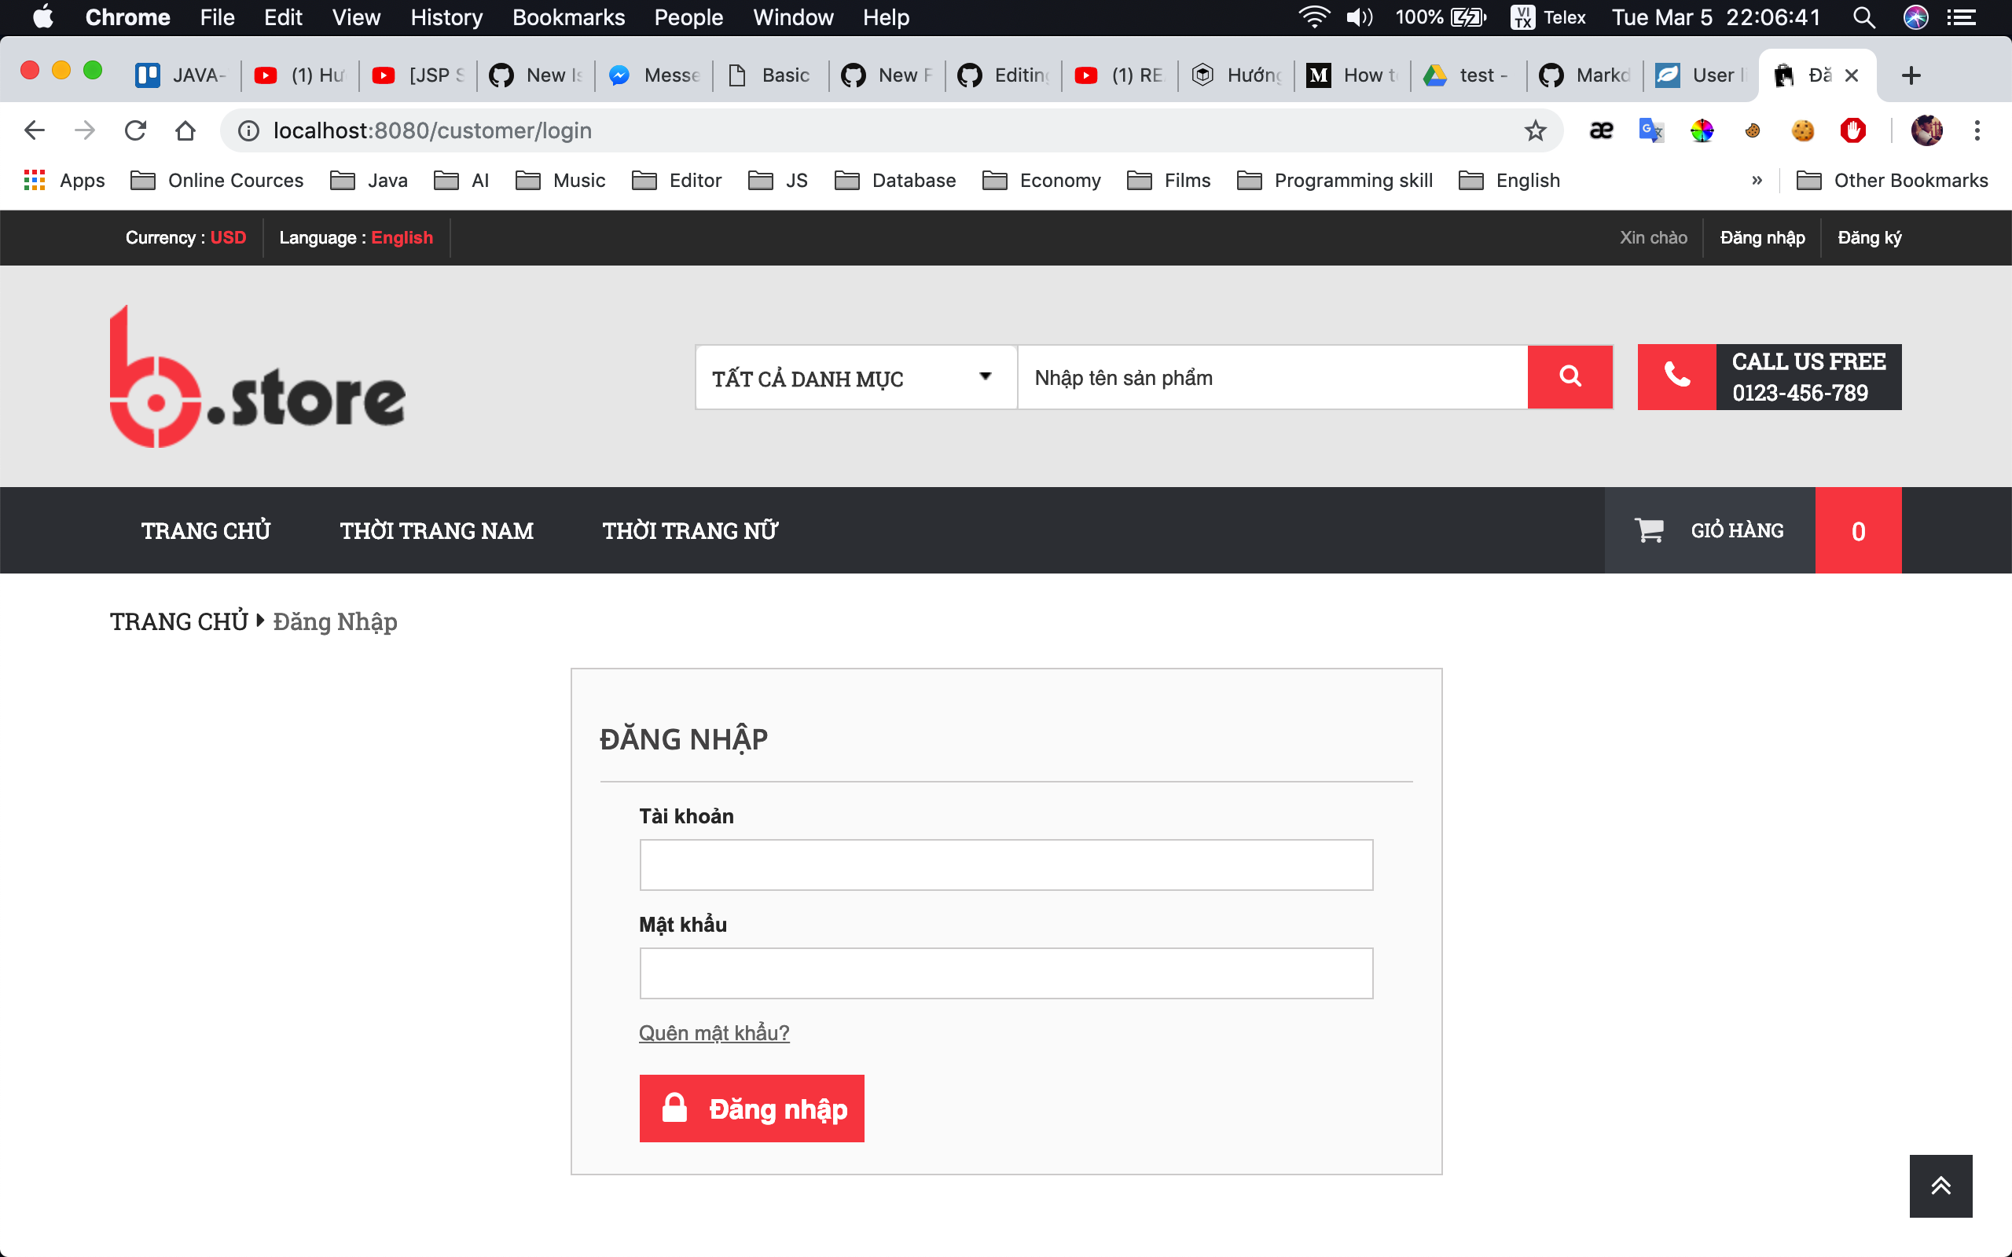
Task: Open Chrome's three-dot menu
Action: [1977, 130]
